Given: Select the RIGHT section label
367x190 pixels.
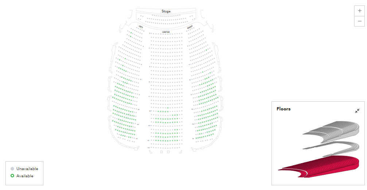Looking at the screenshot, I should point(190,27).
